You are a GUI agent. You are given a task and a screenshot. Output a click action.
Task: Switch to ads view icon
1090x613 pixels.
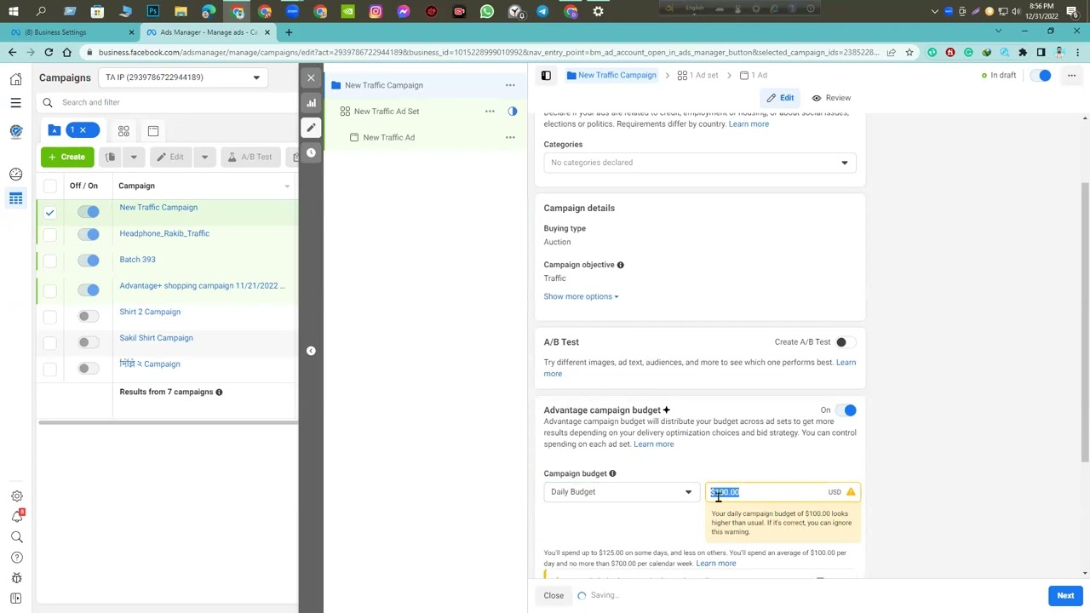(x=153, y=131)
